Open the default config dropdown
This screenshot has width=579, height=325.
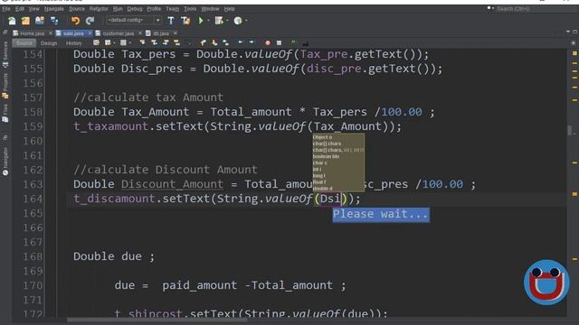tap(134, 20)
